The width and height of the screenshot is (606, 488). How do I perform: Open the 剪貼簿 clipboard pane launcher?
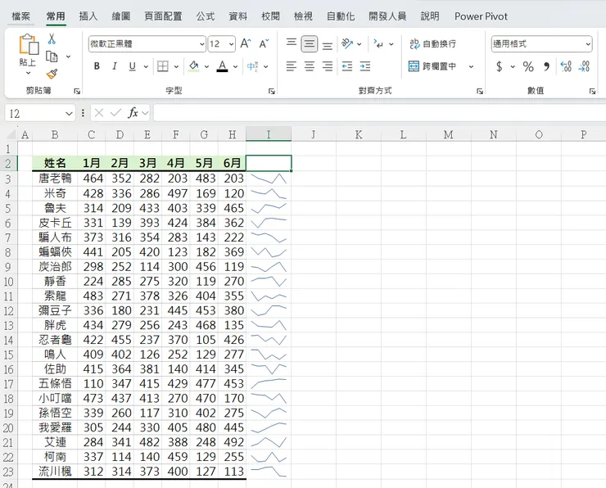[77, 91]
